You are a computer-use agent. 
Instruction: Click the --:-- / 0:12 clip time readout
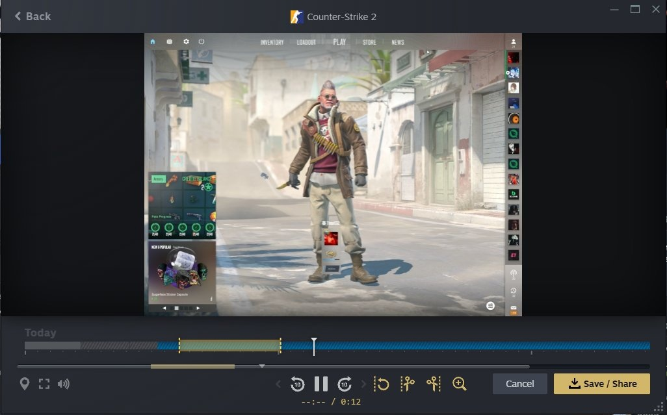(x=331, y=402)
